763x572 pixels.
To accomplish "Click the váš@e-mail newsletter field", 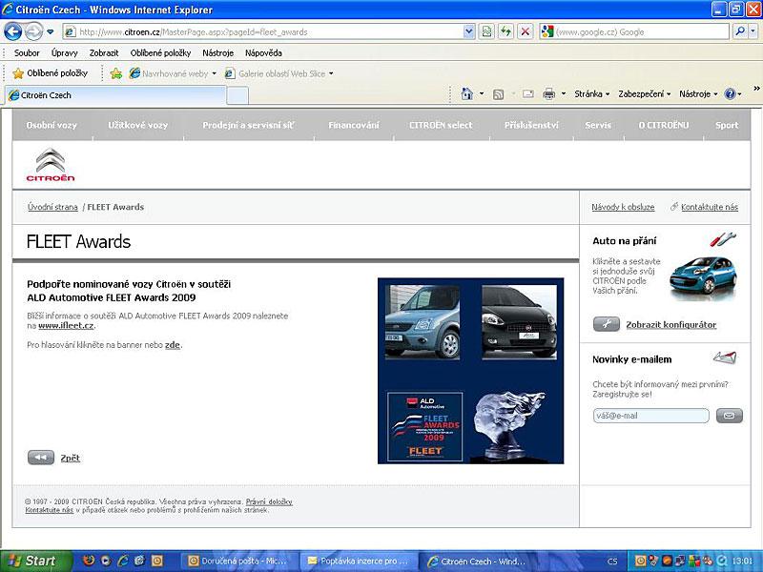I will 650,416.
